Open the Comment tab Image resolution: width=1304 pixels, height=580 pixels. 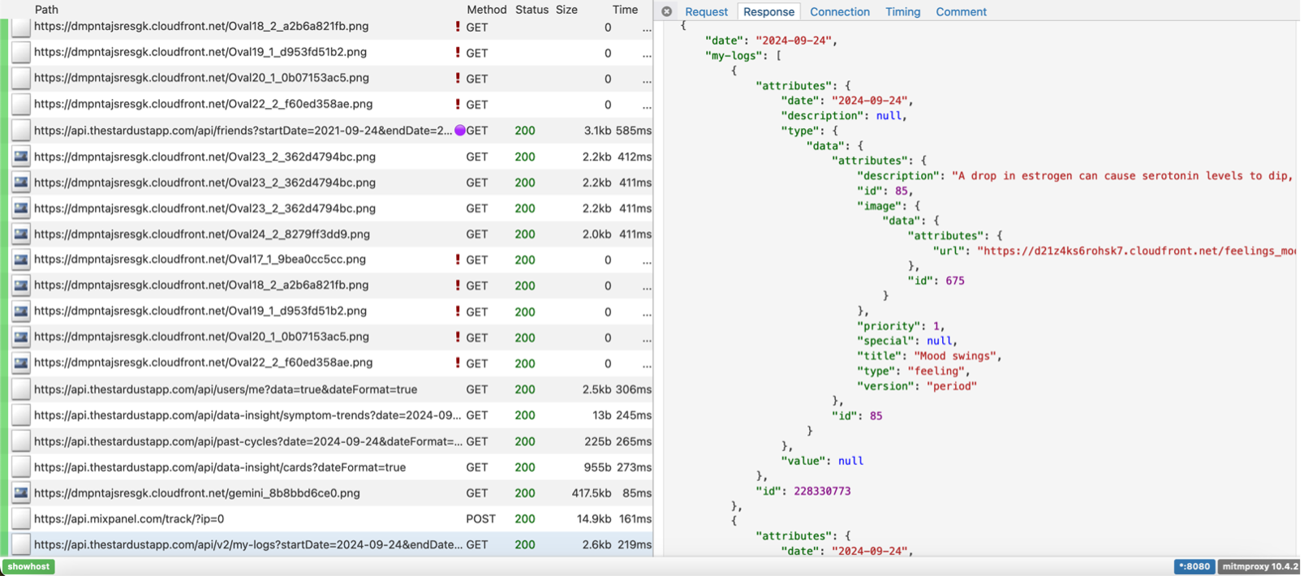(x=961, y=11)
